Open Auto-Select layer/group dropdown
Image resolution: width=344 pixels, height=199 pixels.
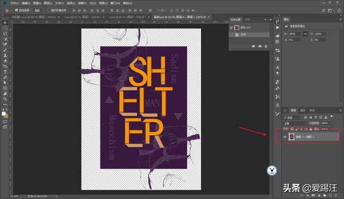tap(39, 11)
